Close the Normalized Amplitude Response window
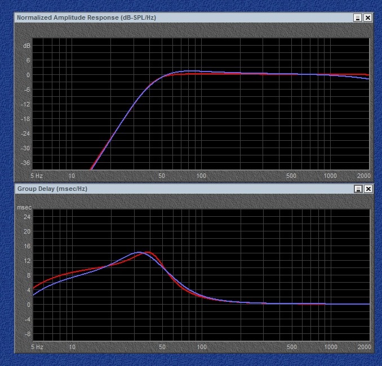The height and width of the screenshot is (366, 382). [367, 18]
